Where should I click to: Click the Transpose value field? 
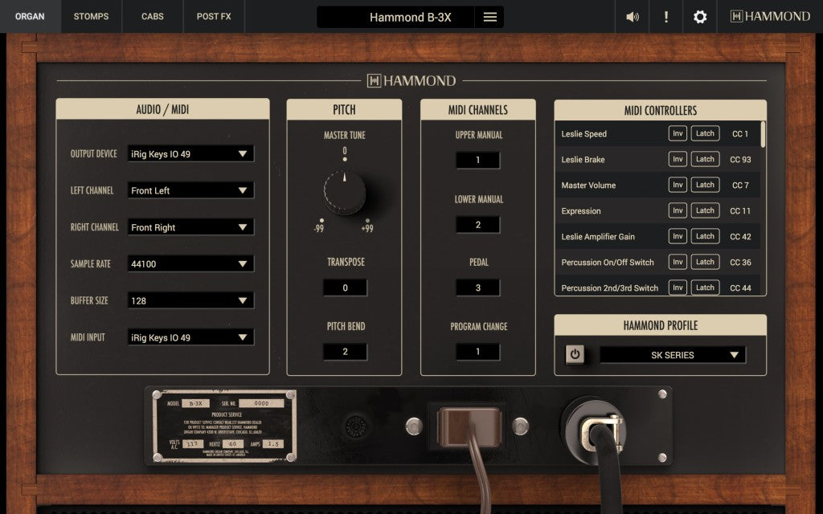click(x=345, y=288)
